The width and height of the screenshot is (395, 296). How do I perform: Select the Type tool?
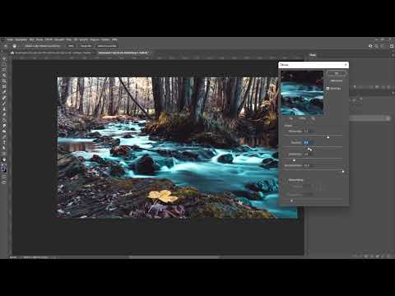(x=4, y=141)
